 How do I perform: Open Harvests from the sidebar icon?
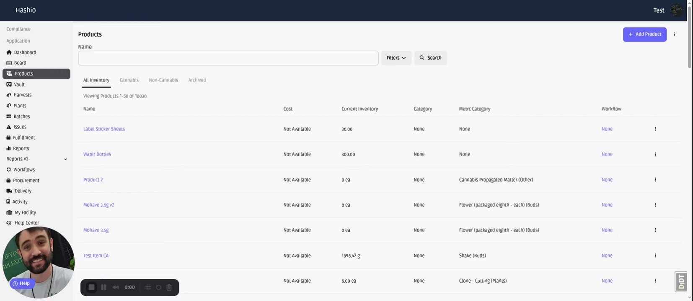pos(9,95)
